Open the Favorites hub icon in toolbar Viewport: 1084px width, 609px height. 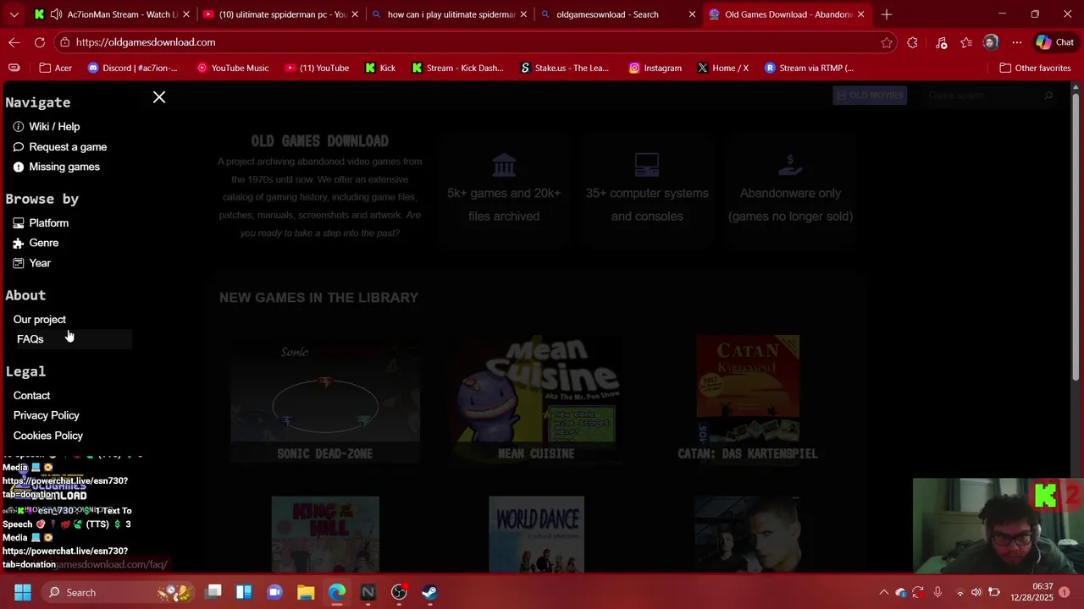point(966,42)
